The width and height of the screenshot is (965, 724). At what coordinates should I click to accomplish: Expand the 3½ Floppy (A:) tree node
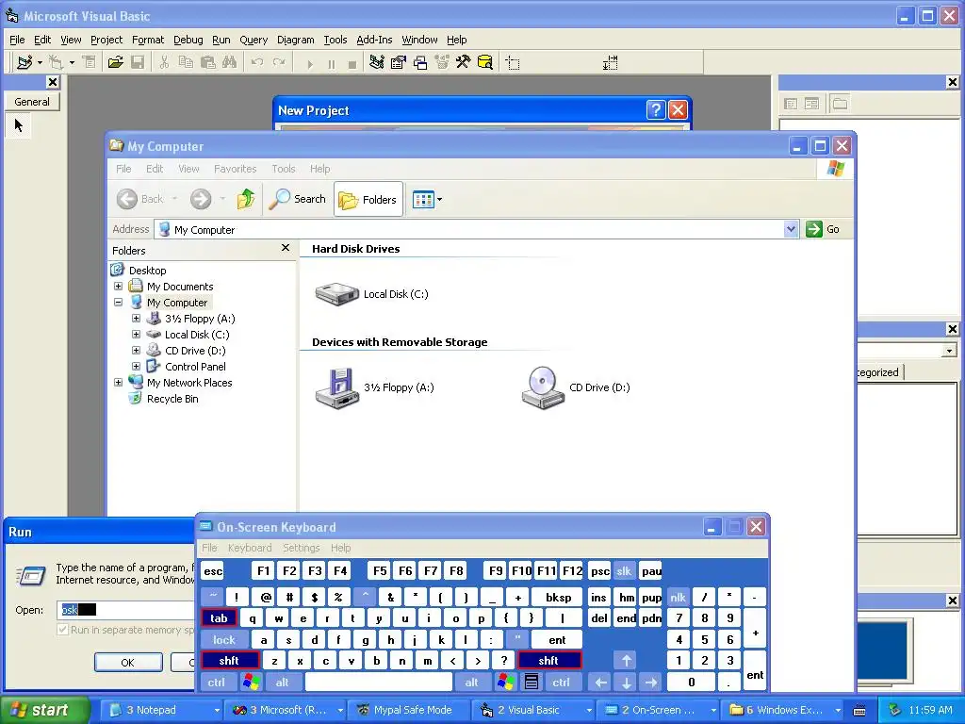coord(136,319)
